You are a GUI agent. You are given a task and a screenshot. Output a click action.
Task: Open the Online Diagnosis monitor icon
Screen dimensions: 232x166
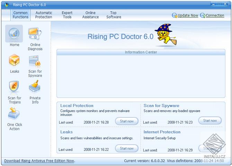tap(35, 34)
